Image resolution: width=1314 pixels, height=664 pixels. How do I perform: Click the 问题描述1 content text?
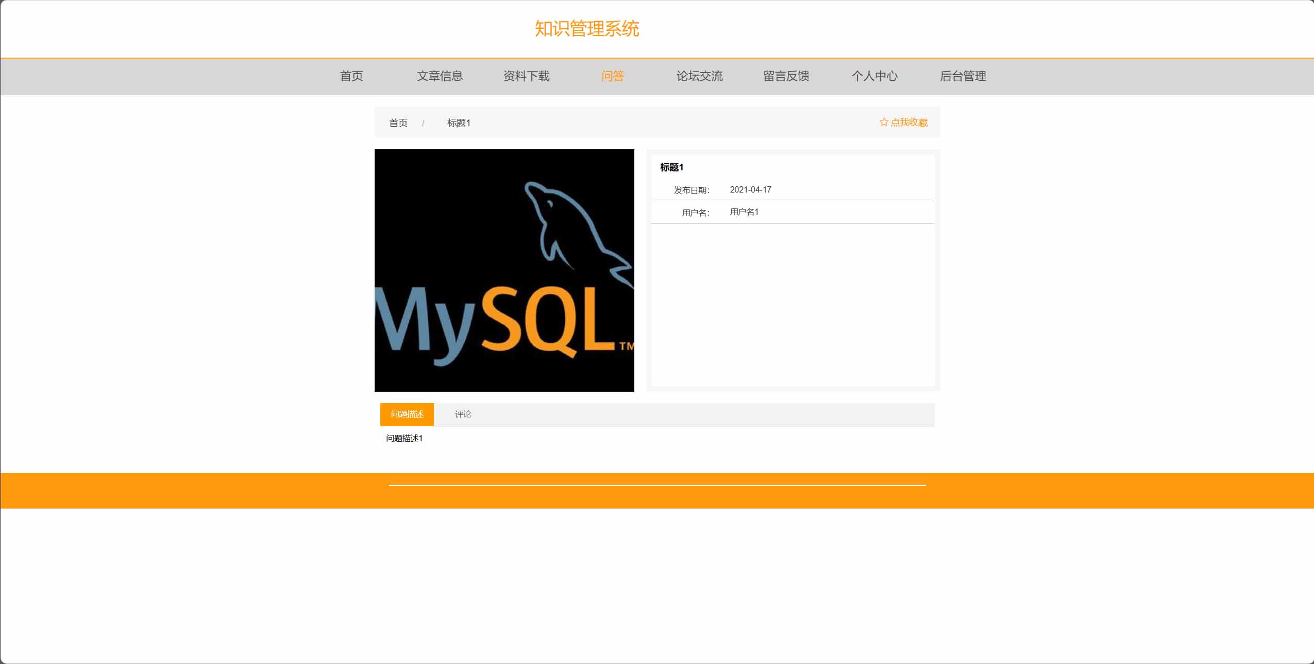404,438
